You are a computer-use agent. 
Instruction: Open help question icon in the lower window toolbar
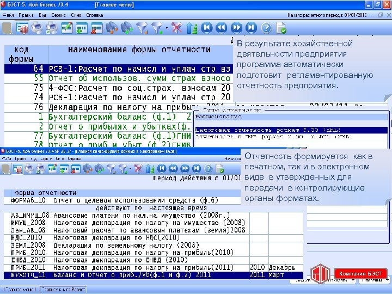[208, 169]
